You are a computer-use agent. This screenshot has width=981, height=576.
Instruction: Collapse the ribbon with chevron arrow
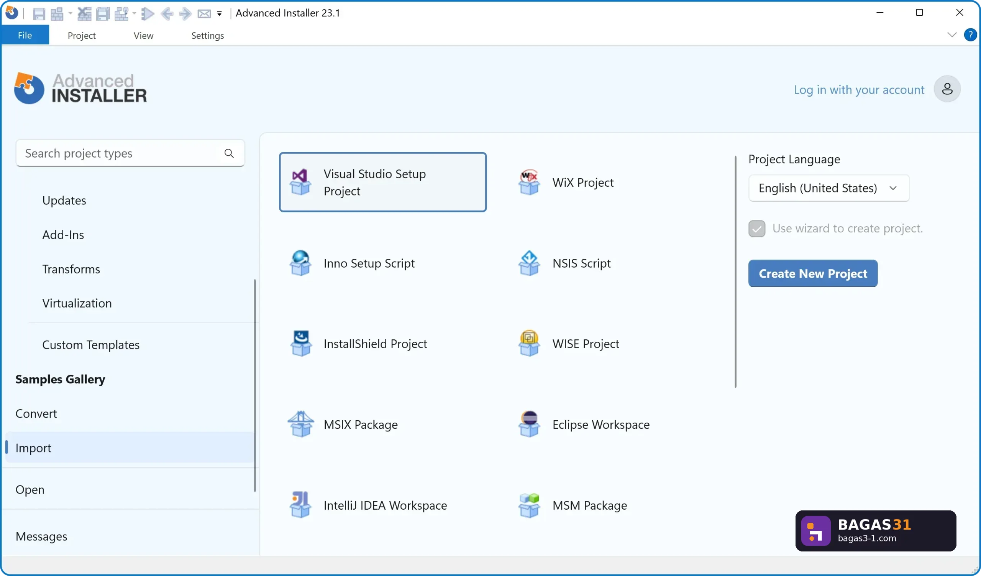952,35
